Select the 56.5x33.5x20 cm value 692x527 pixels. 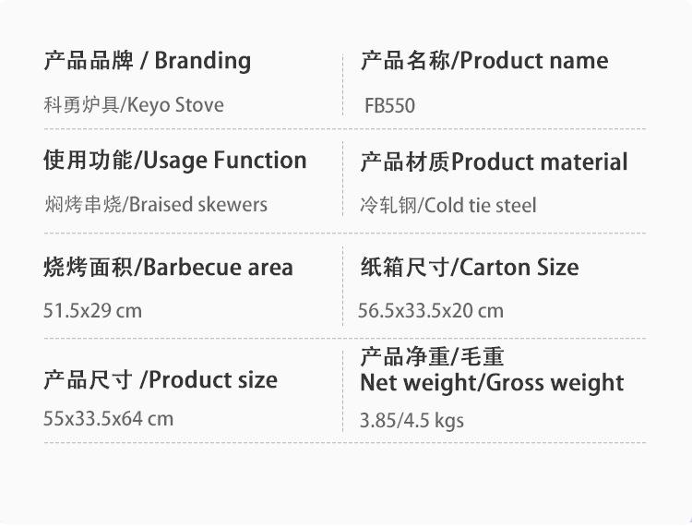click(x=431, y=311)
